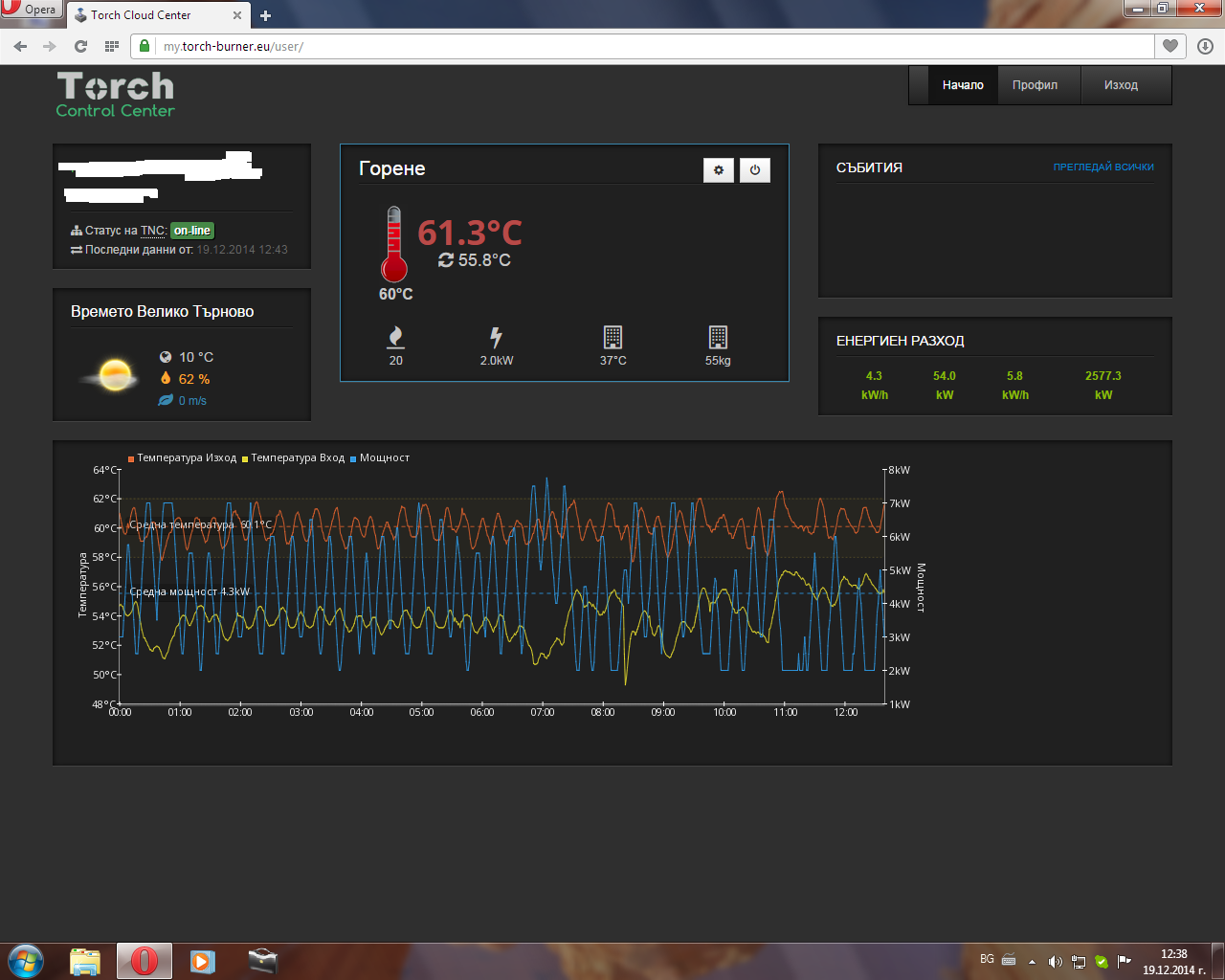Click the Torch Control Center logo
Image resolution: width=1225 pixels, height=980 pixels.
click(116, 95)
